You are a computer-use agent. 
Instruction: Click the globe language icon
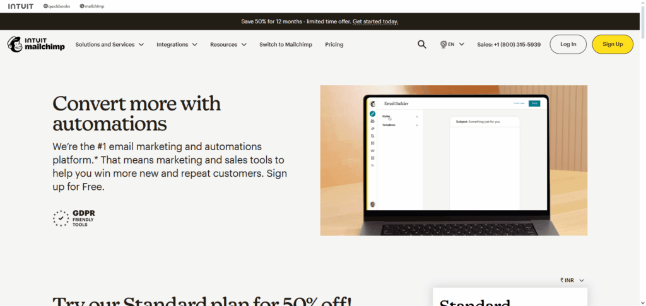pos(443,44)
